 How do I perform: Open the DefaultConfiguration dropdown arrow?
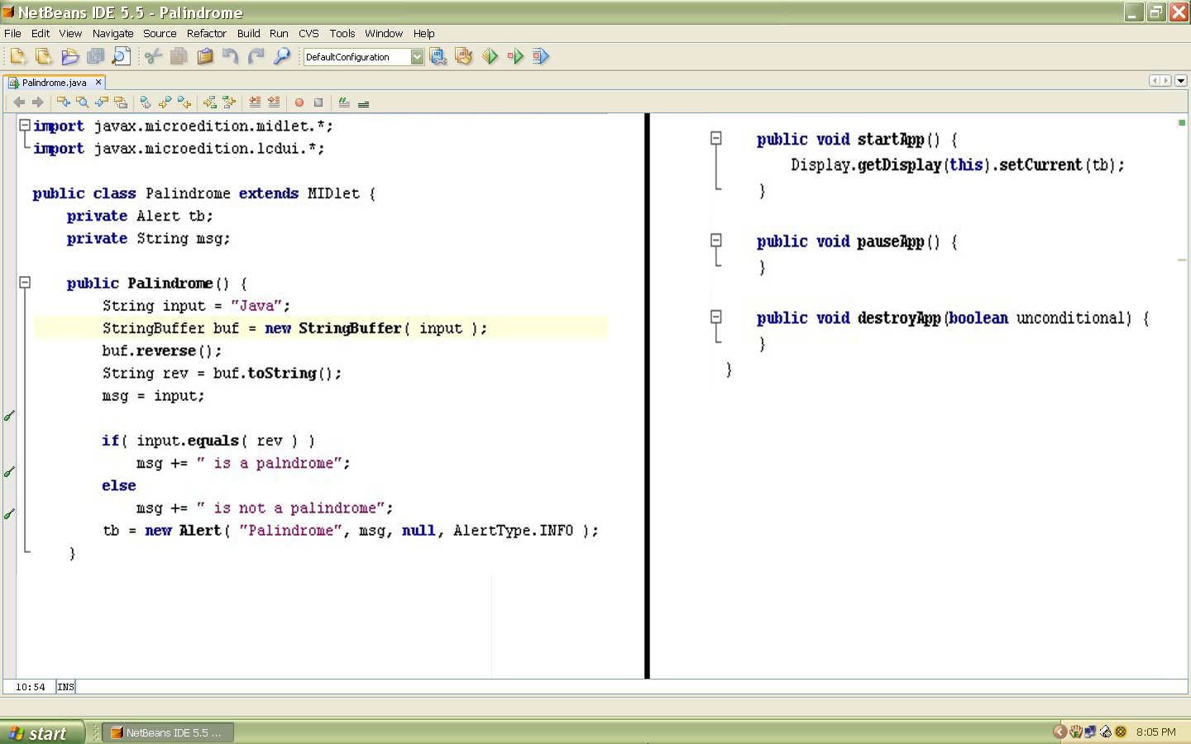417,57
